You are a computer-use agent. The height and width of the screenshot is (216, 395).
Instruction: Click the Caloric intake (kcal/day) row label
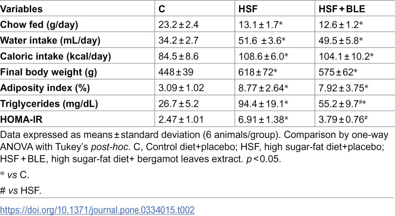[x=56, y=56]
